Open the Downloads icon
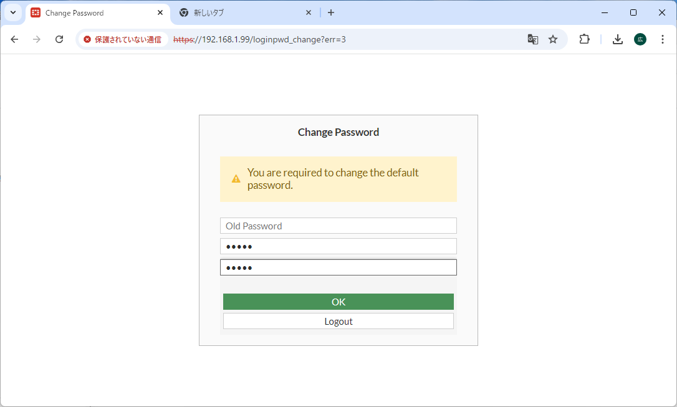The width and height of the screenshot is (677, 407). coord(618,40)
